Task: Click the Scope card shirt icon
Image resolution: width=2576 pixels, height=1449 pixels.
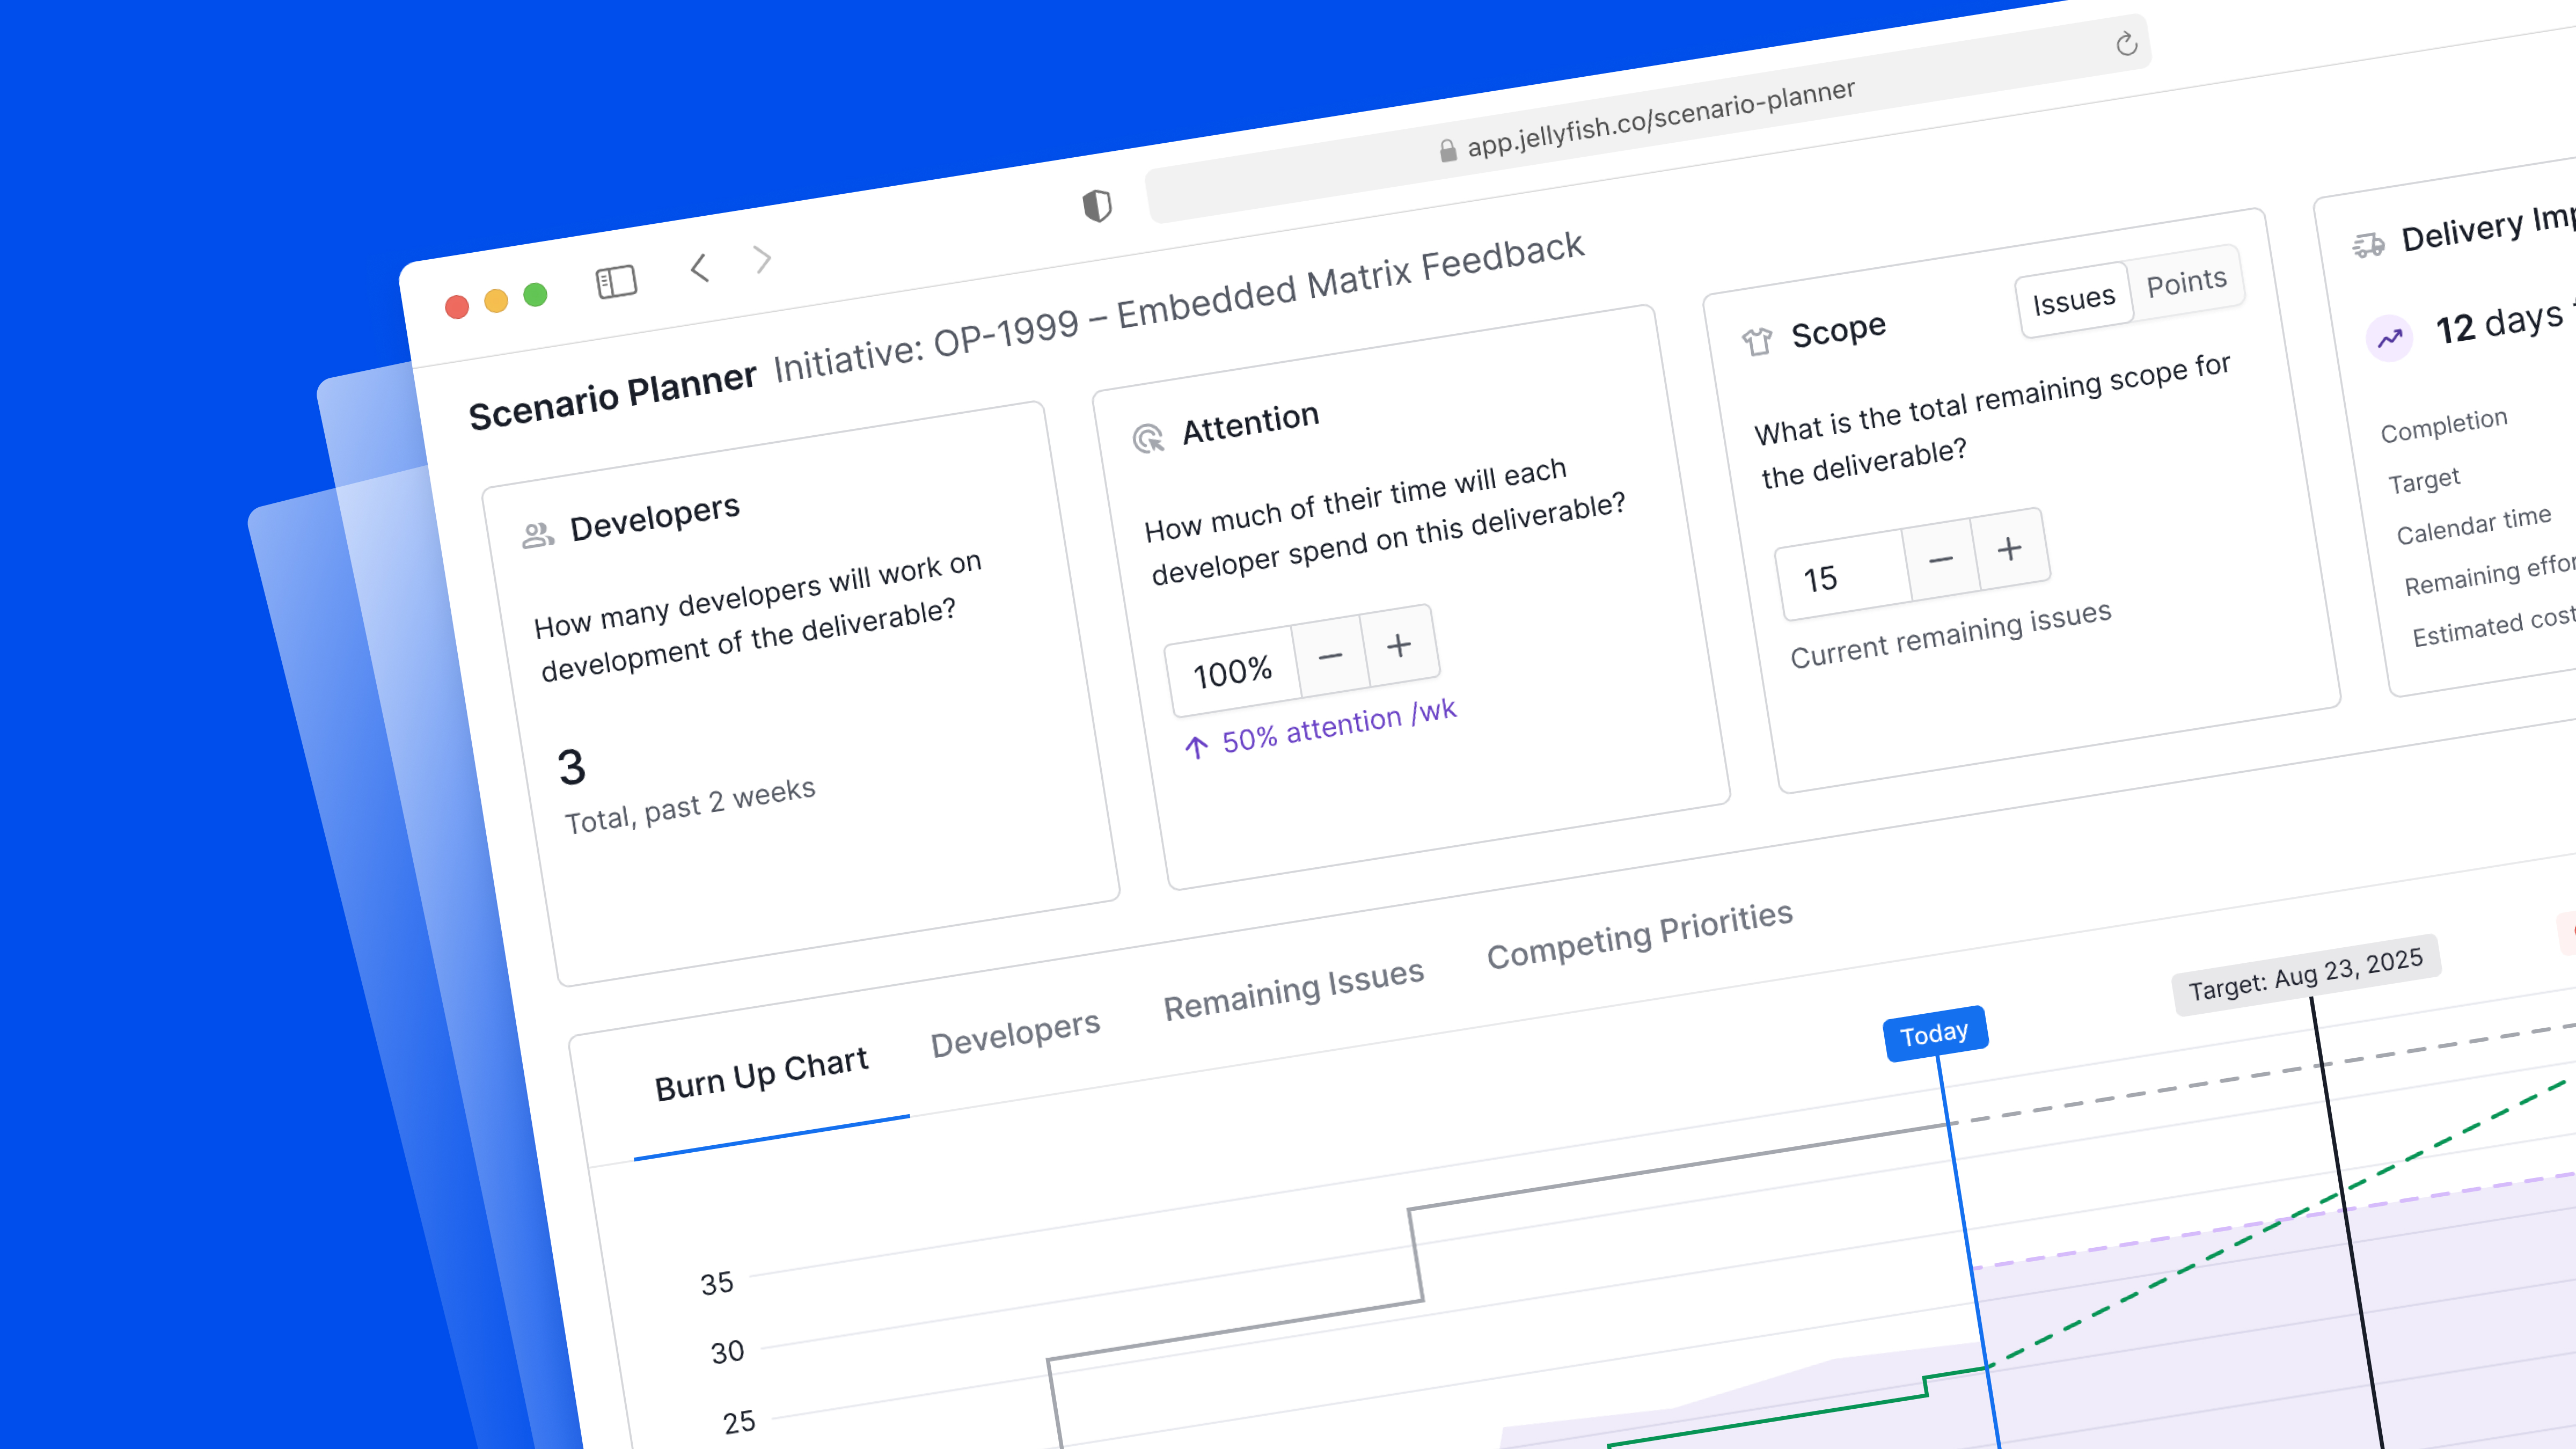Action: tap(1757, 341)
